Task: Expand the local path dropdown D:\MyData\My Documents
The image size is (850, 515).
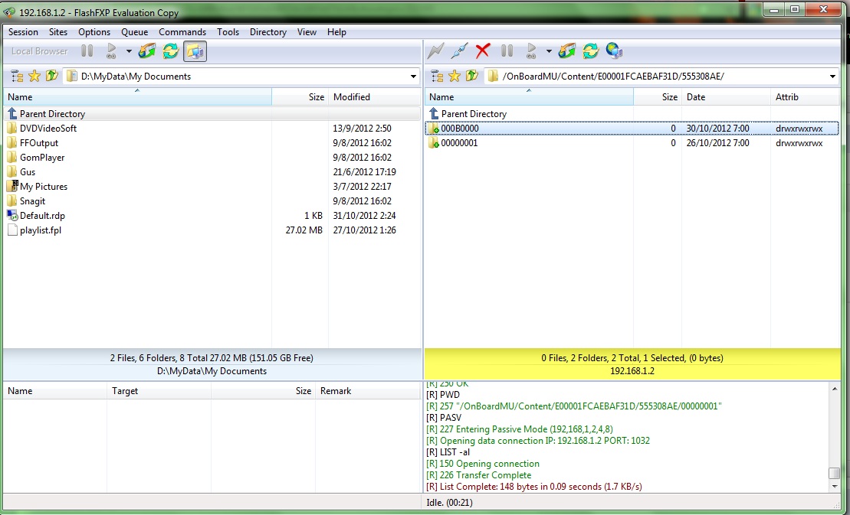Action: click(414, 77)
